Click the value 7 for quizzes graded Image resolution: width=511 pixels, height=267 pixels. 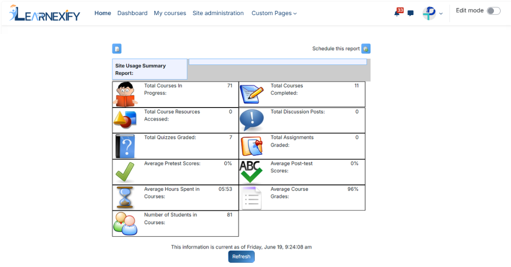(x=231, y=137)
